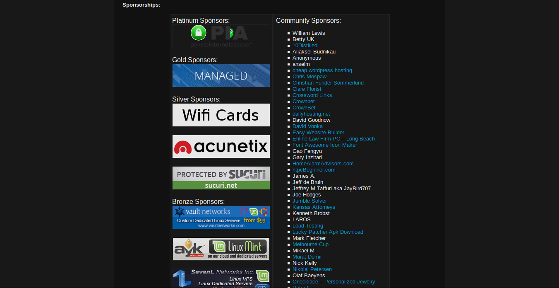Visit dailyhosting.net
The height and width of the screenshot is (288, 559).
click(x=311, y=114)
